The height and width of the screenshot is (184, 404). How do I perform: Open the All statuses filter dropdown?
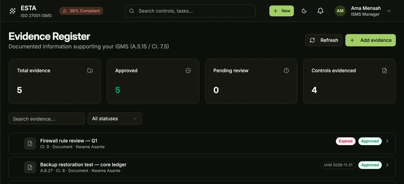coord(115,119)
